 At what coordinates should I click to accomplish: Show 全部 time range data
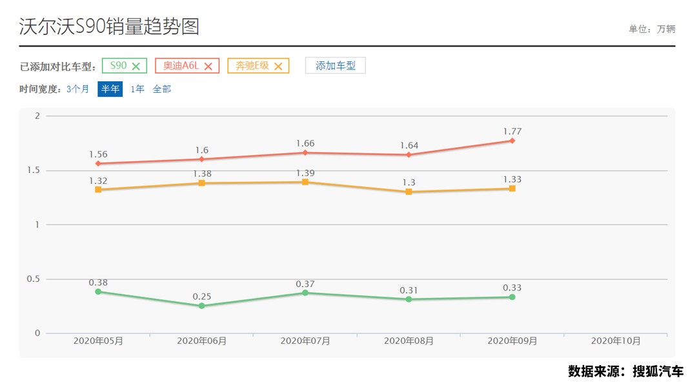[162, 89]
